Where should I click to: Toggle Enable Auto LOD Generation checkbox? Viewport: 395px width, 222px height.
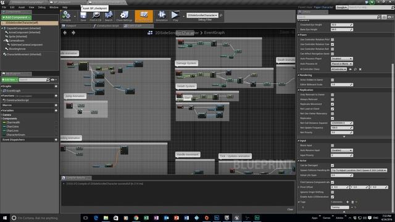(333, 197)
